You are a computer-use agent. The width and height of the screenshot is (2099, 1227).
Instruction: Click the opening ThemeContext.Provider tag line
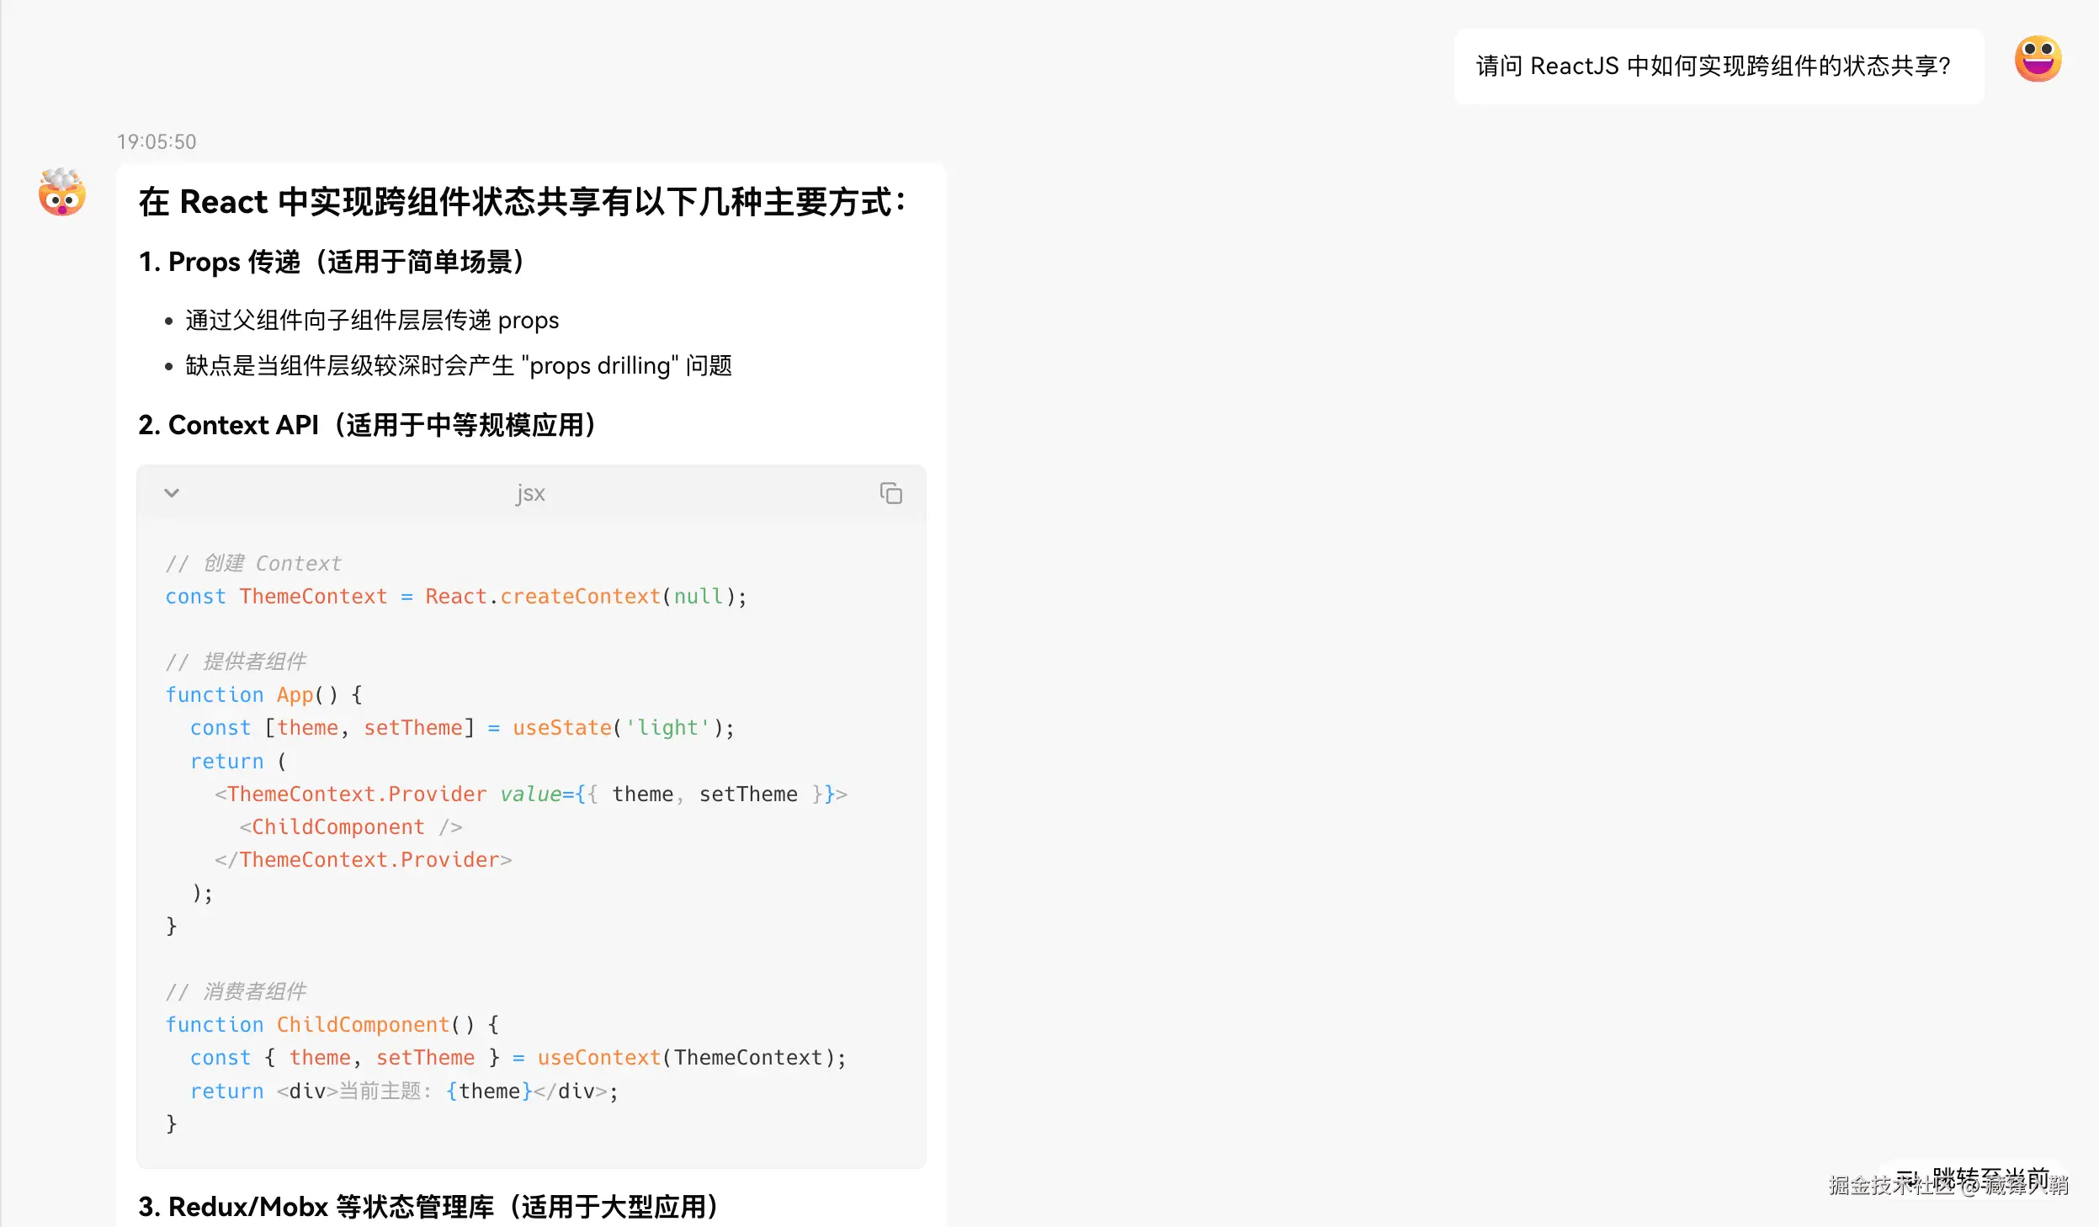pyautogui.click(x=530, y=794)
